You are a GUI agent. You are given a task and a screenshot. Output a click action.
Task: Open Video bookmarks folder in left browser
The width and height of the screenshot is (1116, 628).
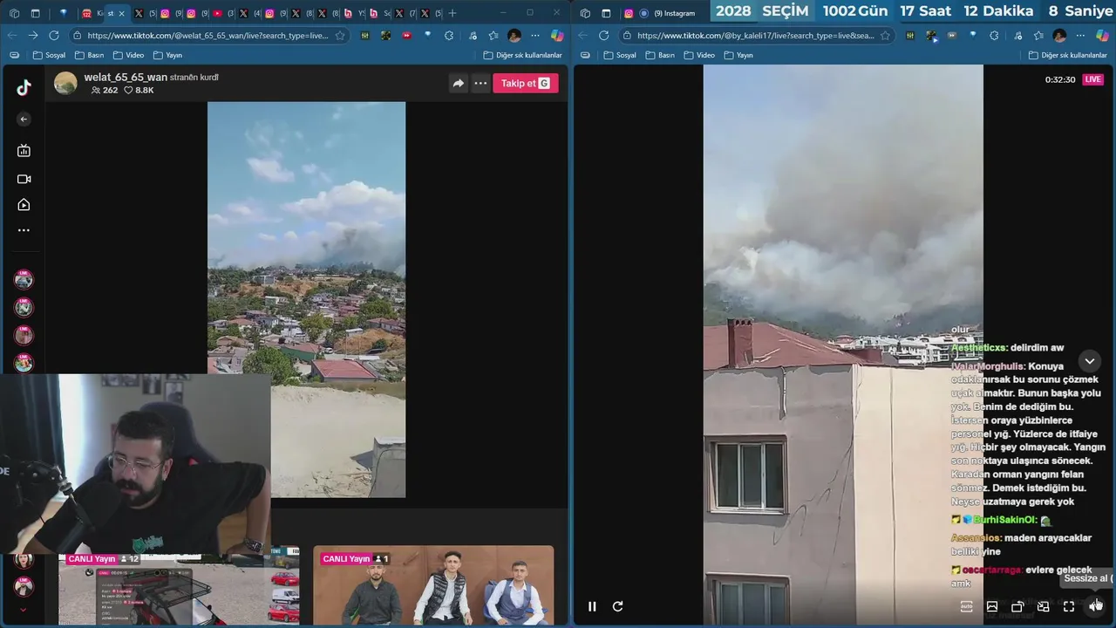(128, 55)
